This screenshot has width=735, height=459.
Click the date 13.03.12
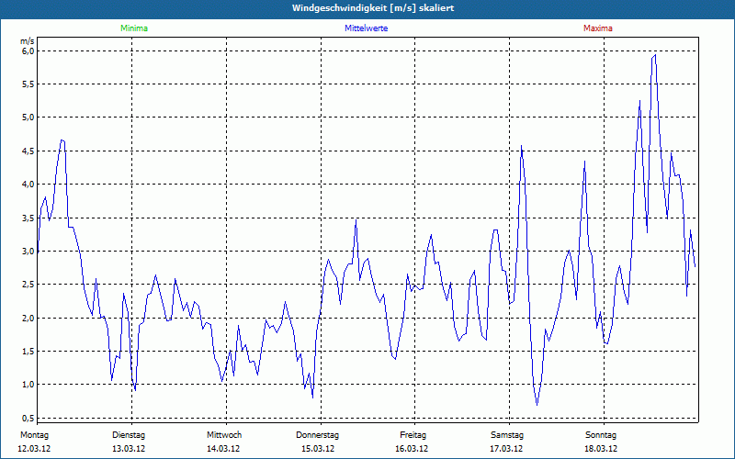click(129, 449)
